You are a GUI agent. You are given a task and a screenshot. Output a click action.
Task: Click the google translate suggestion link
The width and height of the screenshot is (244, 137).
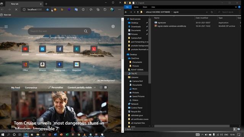(58, 38)
